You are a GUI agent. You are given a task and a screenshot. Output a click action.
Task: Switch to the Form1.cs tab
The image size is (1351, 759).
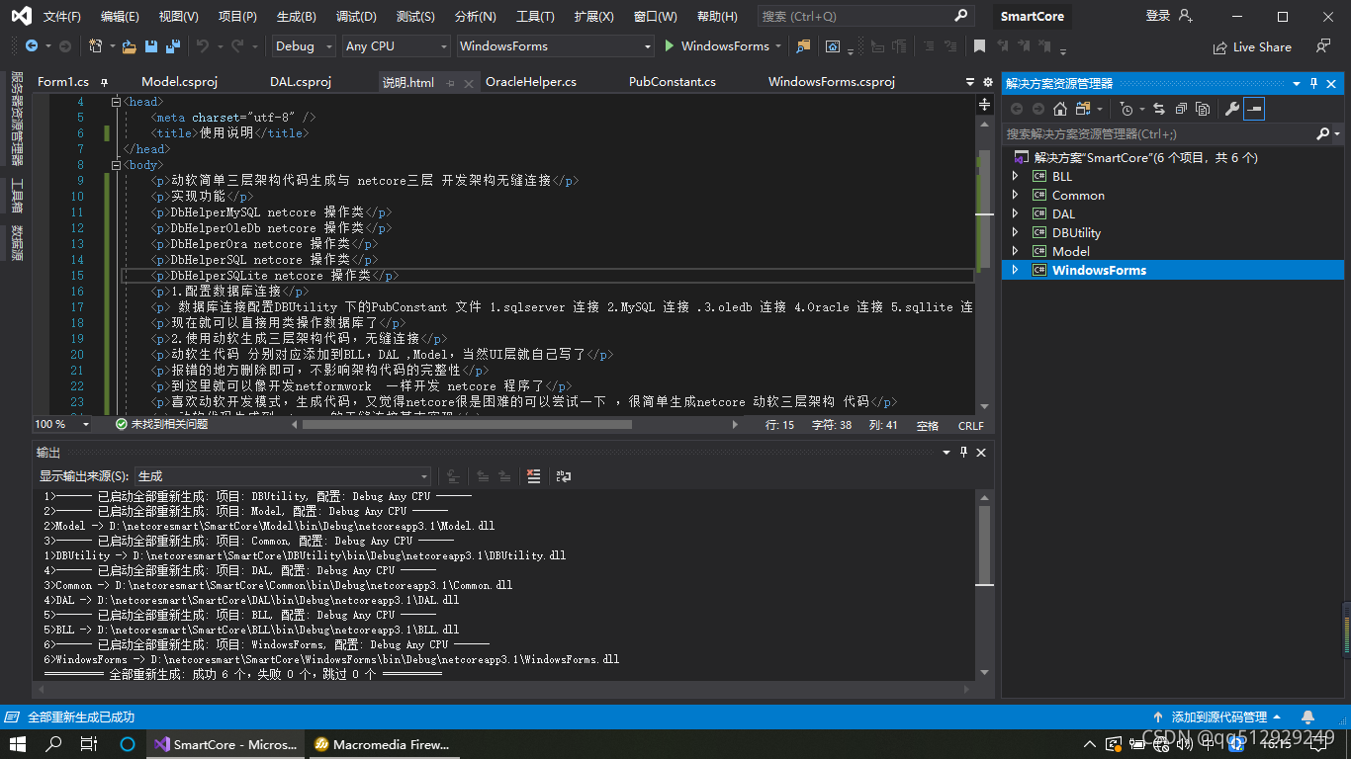point(63,82)
